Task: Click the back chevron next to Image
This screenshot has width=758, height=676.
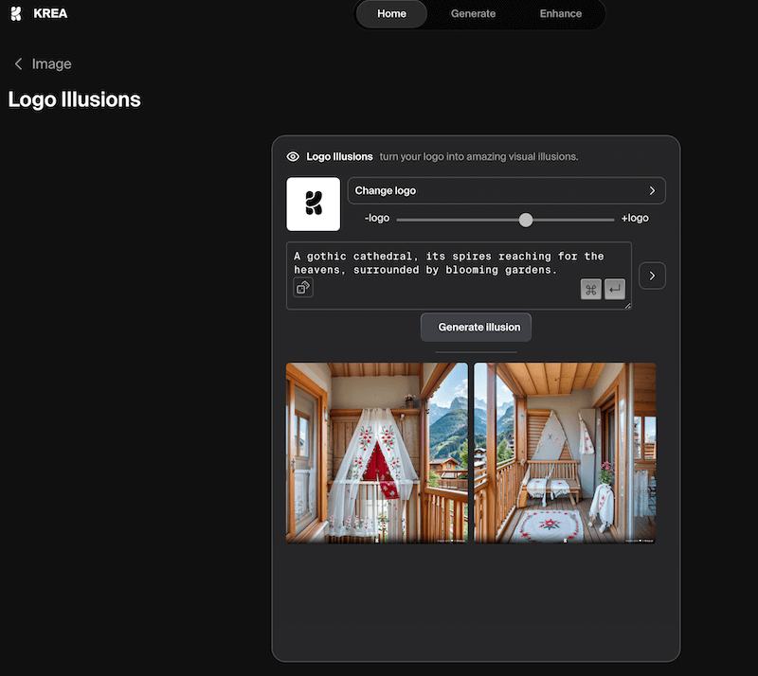Action: coord(18,64)
